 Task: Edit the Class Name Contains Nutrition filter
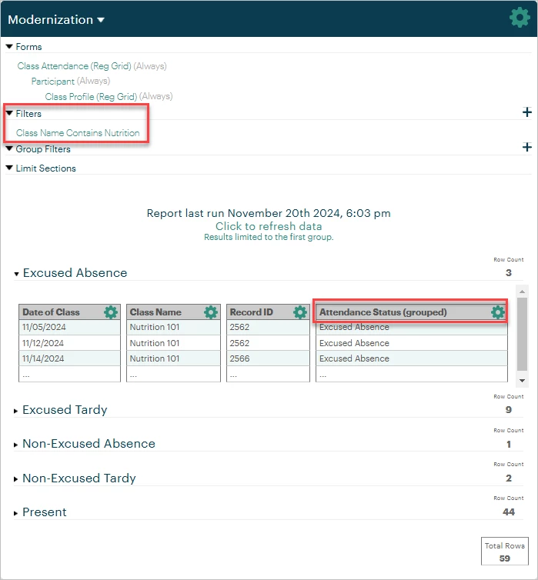pyautogui.click(x=78, y=133)
